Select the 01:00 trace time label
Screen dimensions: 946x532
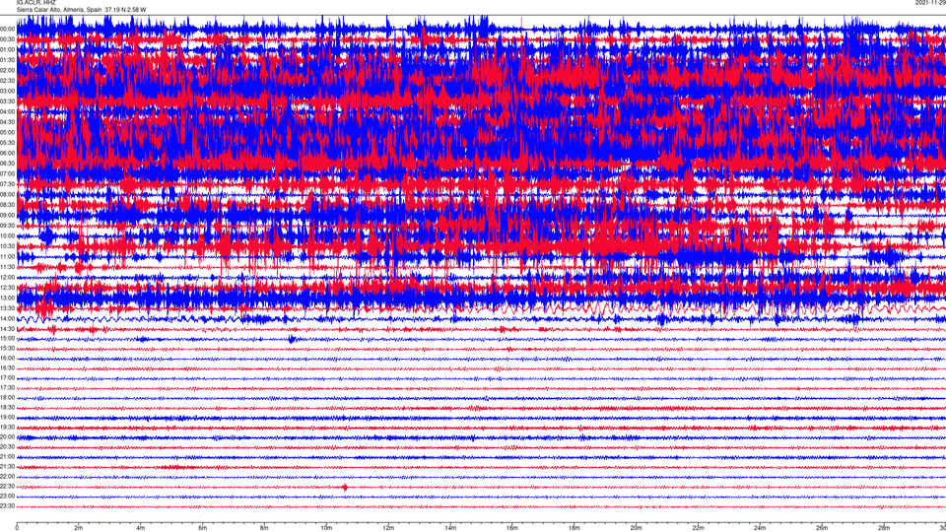point(7,49)
